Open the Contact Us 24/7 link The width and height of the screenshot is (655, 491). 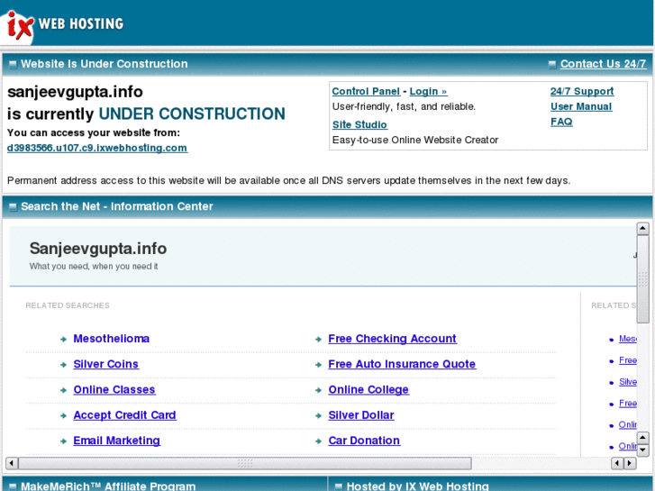pos(604,64)
